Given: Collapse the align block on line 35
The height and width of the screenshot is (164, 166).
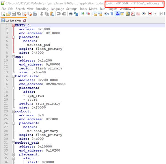Looking at the screenshot, I should 14,158.
